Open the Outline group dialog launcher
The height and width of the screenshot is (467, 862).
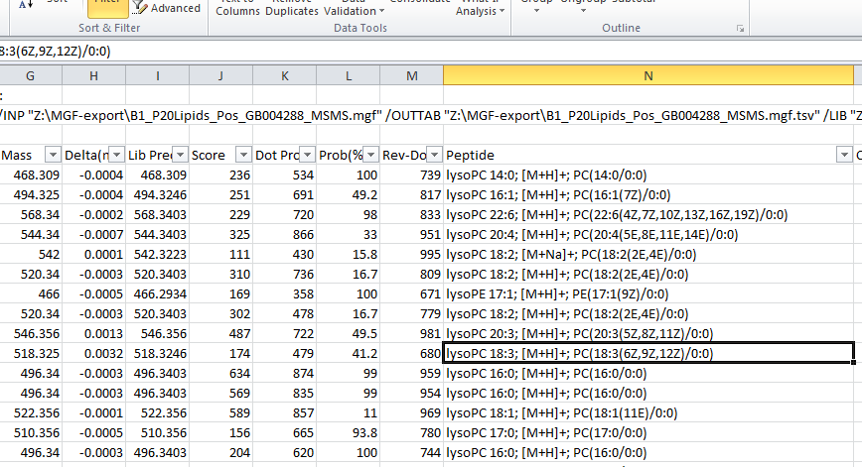(x=740, y=31)
